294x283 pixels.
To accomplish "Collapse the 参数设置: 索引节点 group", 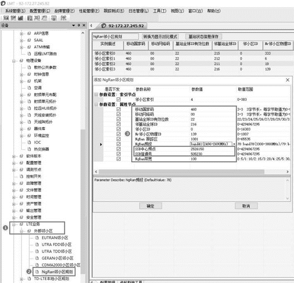I will [96, 94].
